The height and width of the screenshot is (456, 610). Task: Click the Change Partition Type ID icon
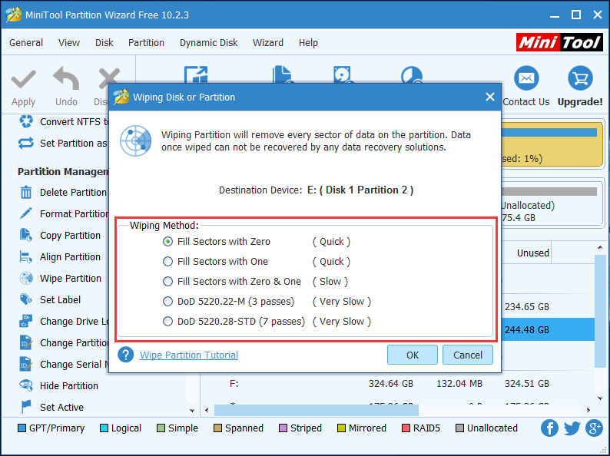(x=26, y=342)
